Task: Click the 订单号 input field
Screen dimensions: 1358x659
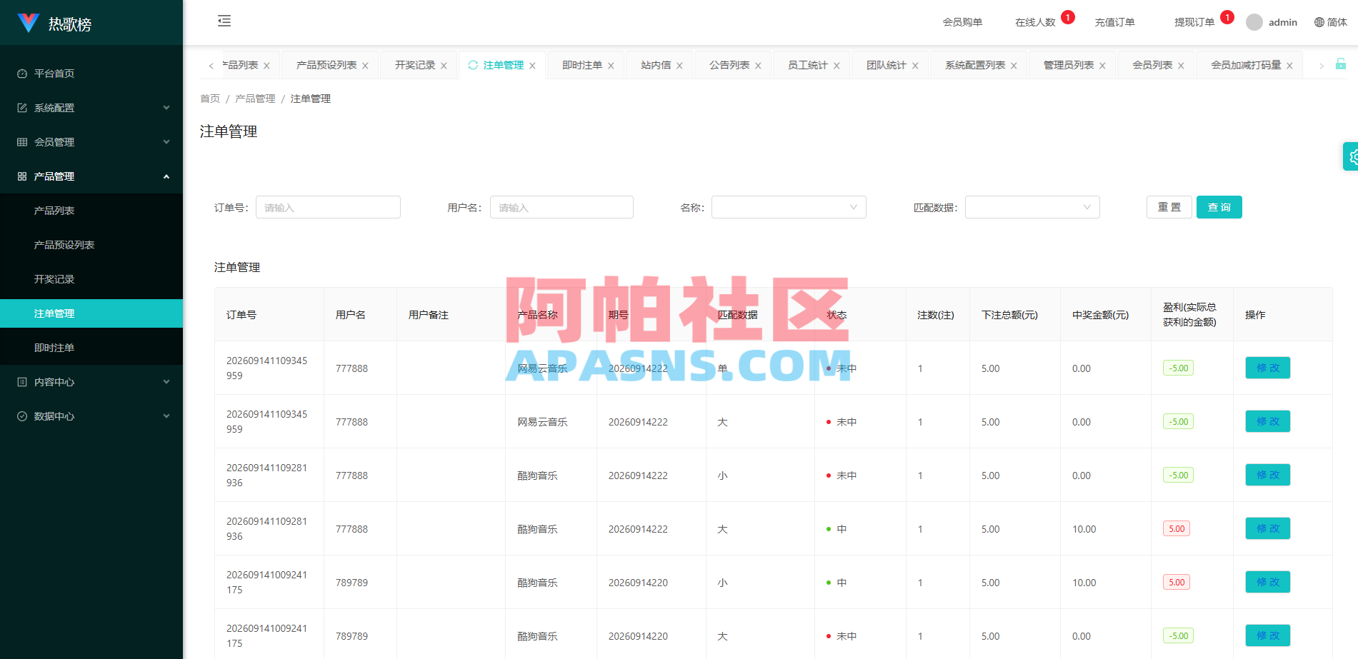Action: click(328, 207)
